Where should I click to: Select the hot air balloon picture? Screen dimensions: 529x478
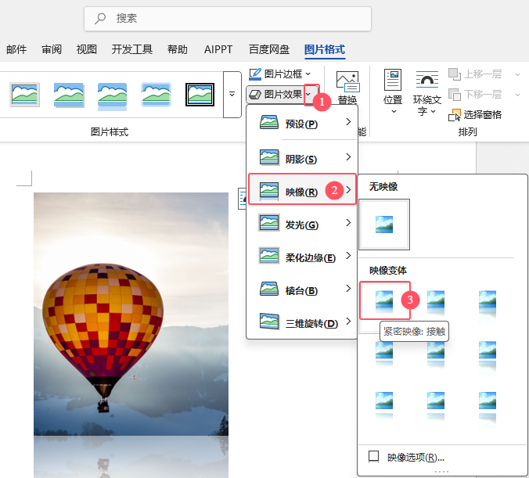pyautogui.click(x=131, y=314)
